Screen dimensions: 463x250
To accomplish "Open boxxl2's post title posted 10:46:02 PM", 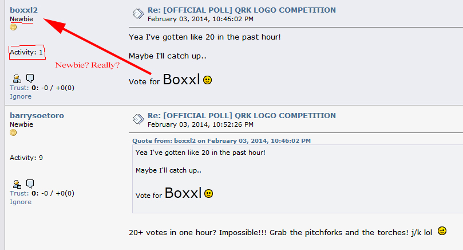I will point(242,10).
